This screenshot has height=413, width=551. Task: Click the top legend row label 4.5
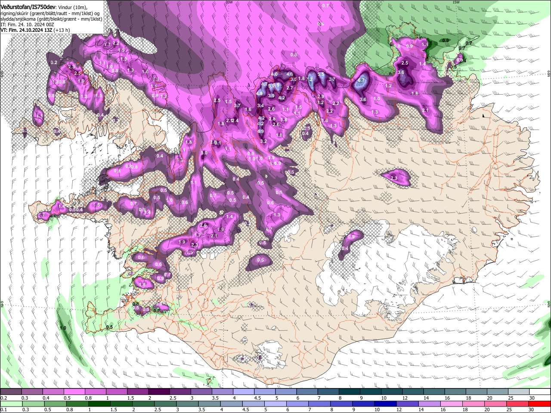point(257,398)
